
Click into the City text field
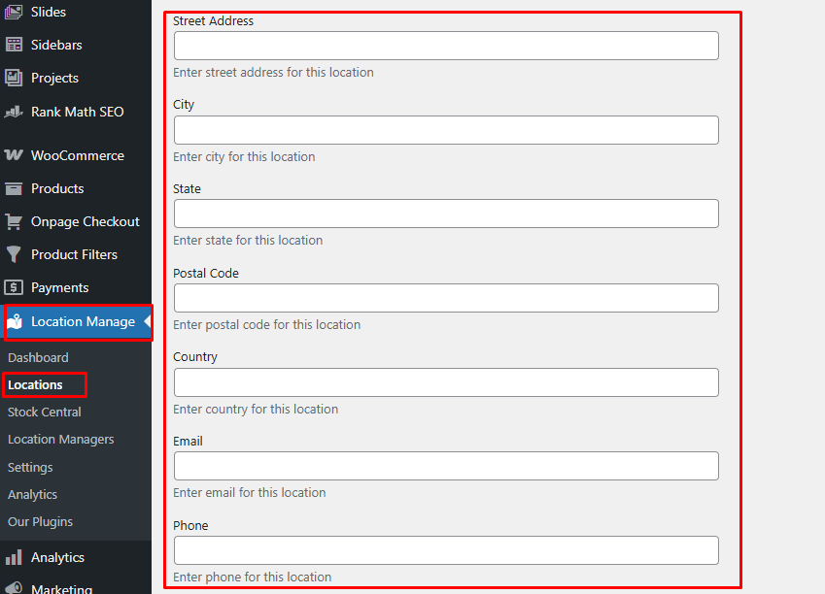446,130
